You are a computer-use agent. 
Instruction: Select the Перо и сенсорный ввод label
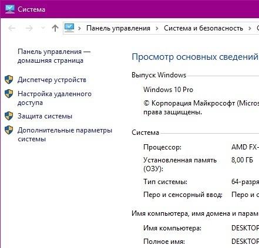tap(183, 195)
